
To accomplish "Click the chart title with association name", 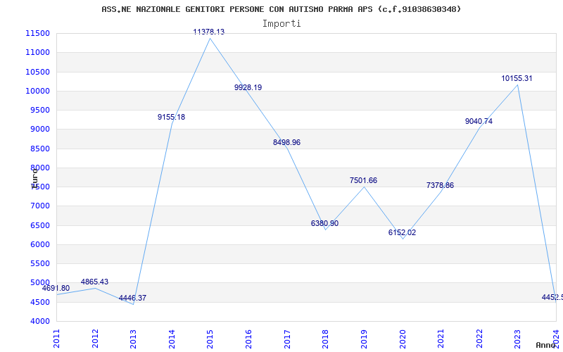I will click(281, 9).
